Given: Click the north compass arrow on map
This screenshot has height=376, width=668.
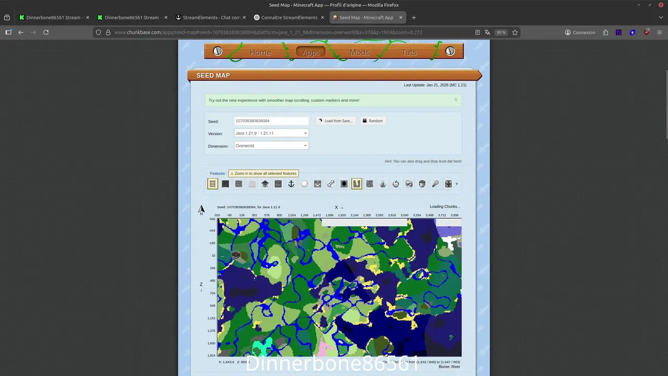Looking at the screenshot, I should point(201,210).
